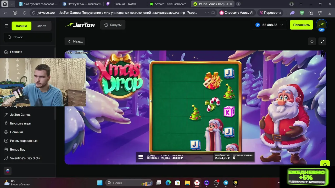
Task: Open Yandex home via Я button
Action: [x=15, y=13]
